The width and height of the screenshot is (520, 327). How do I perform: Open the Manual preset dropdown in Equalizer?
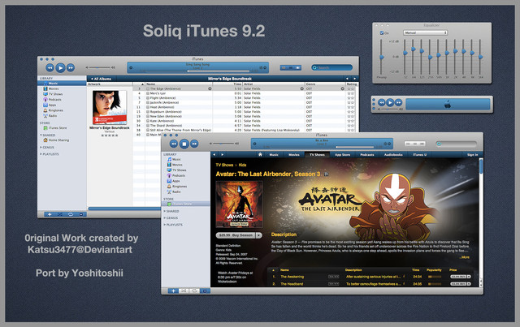425,32
